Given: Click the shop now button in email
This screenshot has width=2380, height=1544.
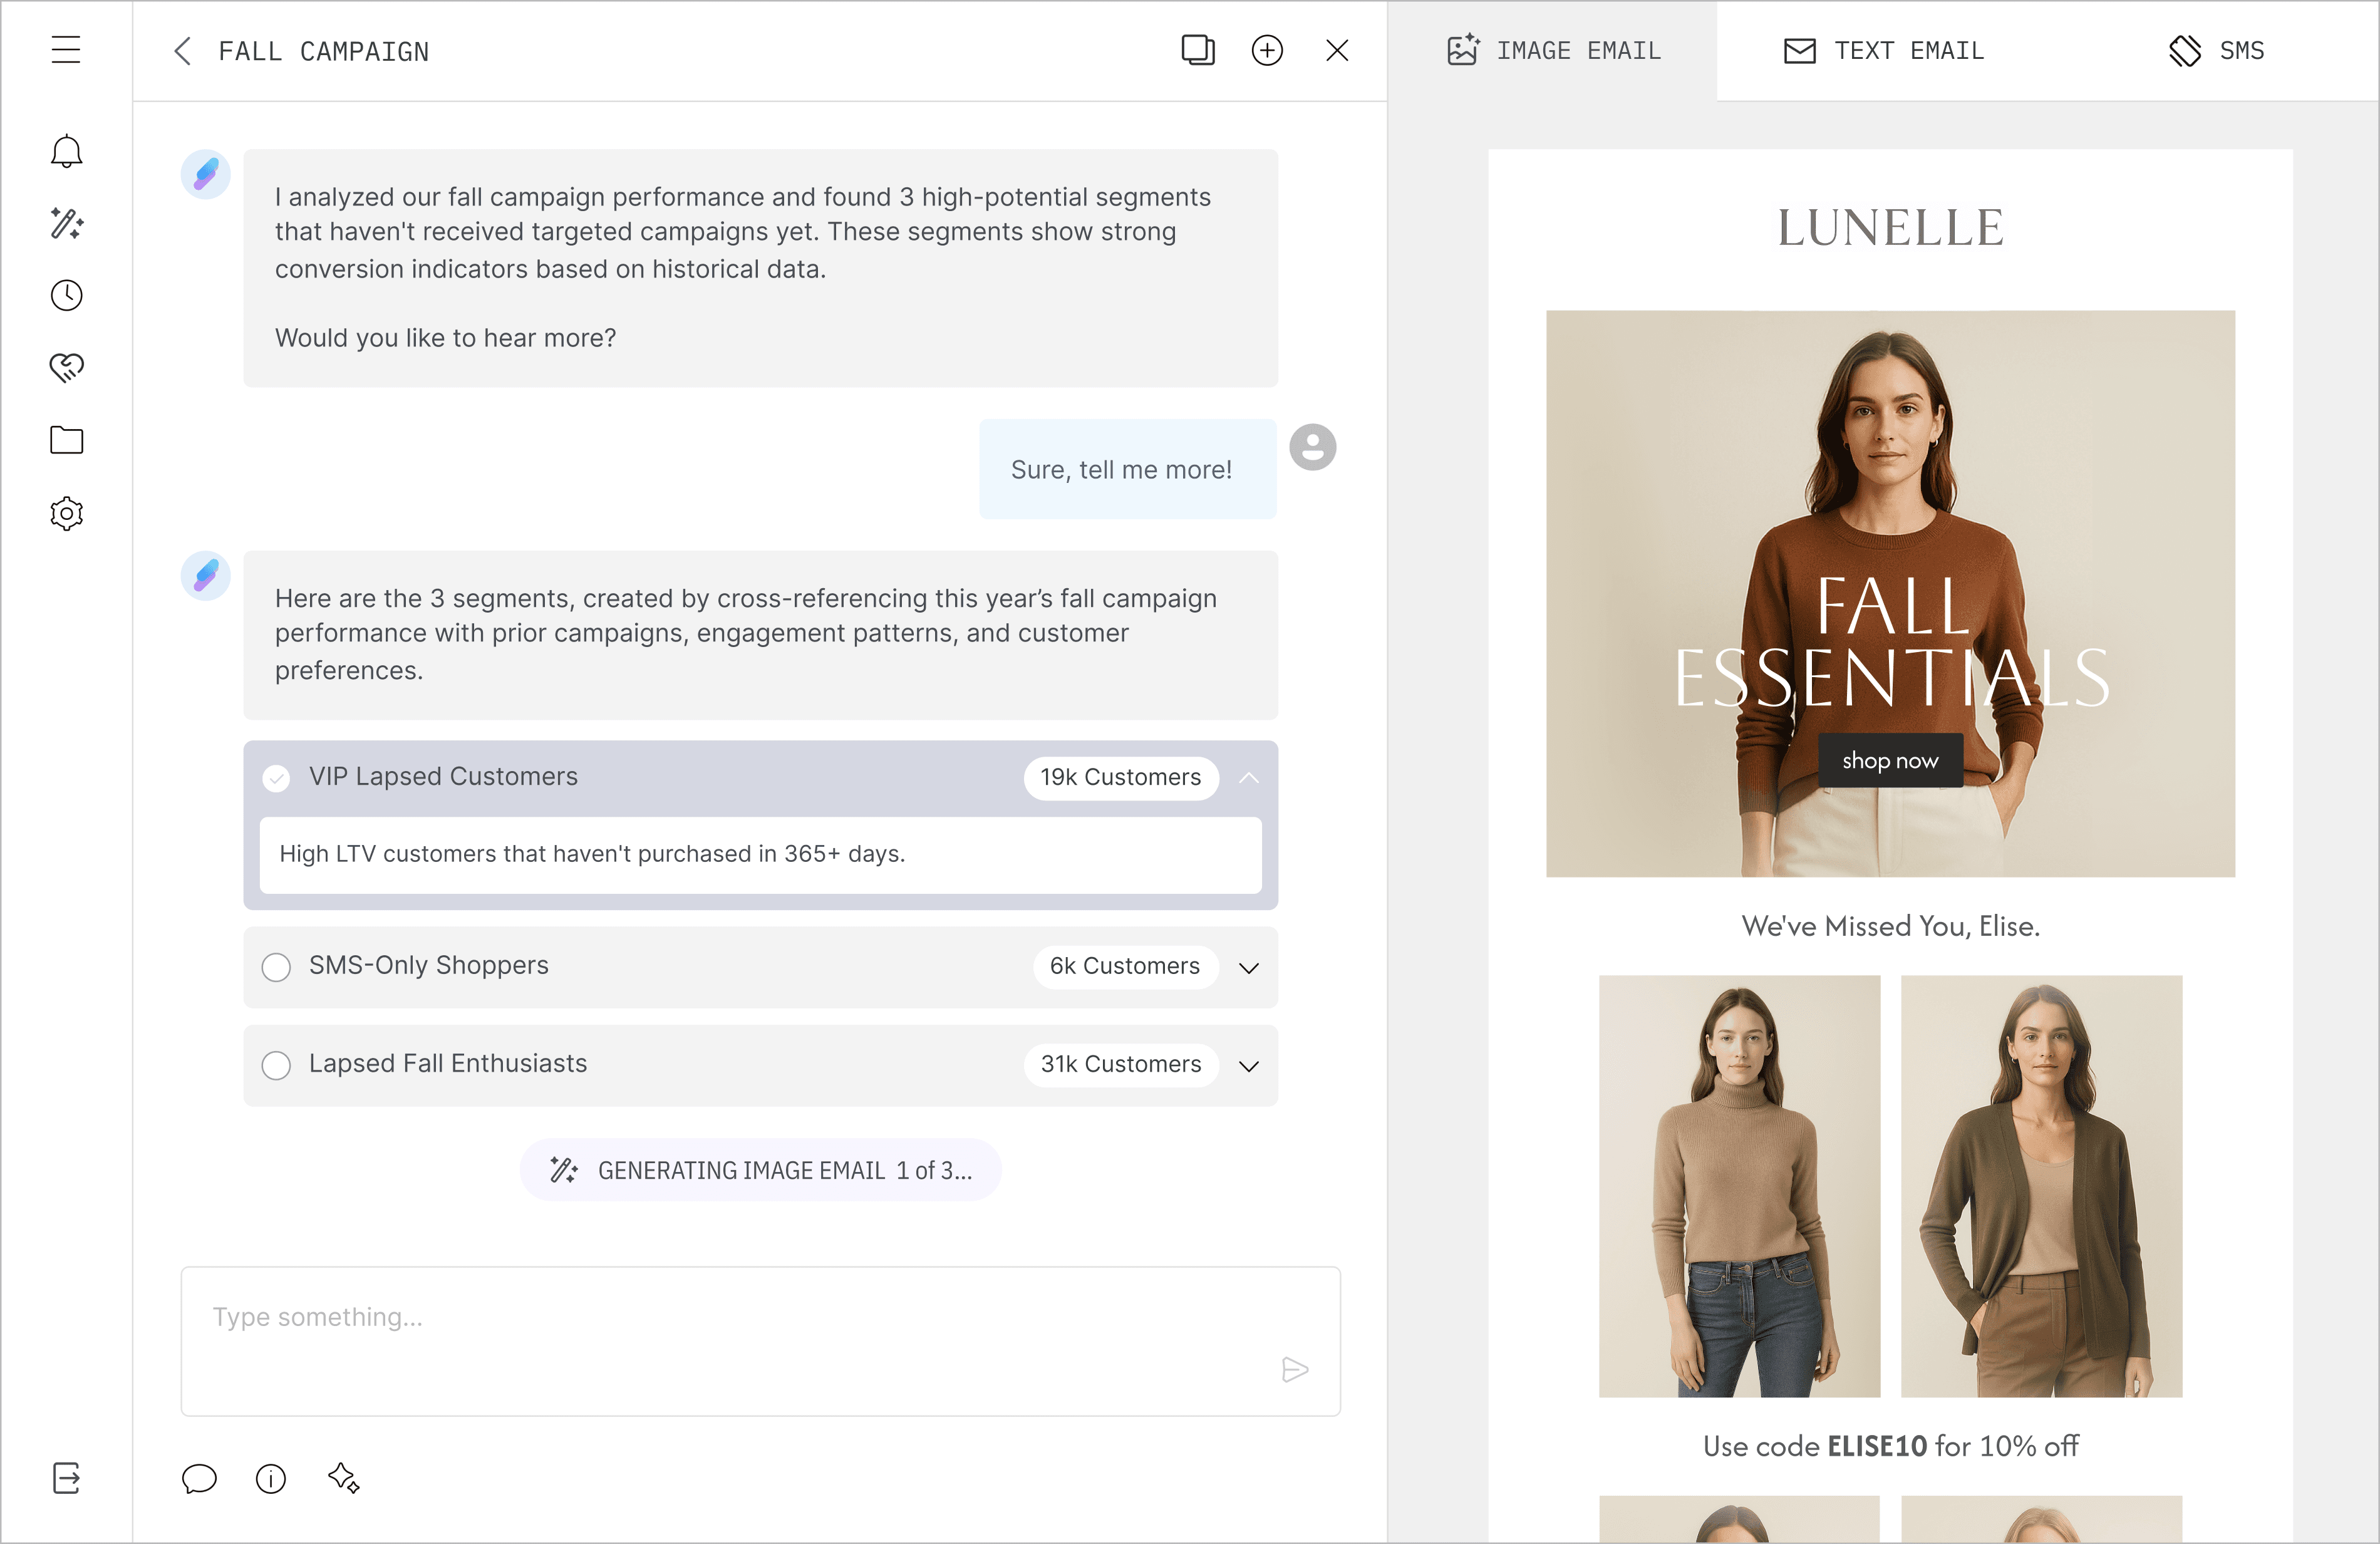Looking at the screenshot, I should pyautogui.click(x=1889, y=760).
